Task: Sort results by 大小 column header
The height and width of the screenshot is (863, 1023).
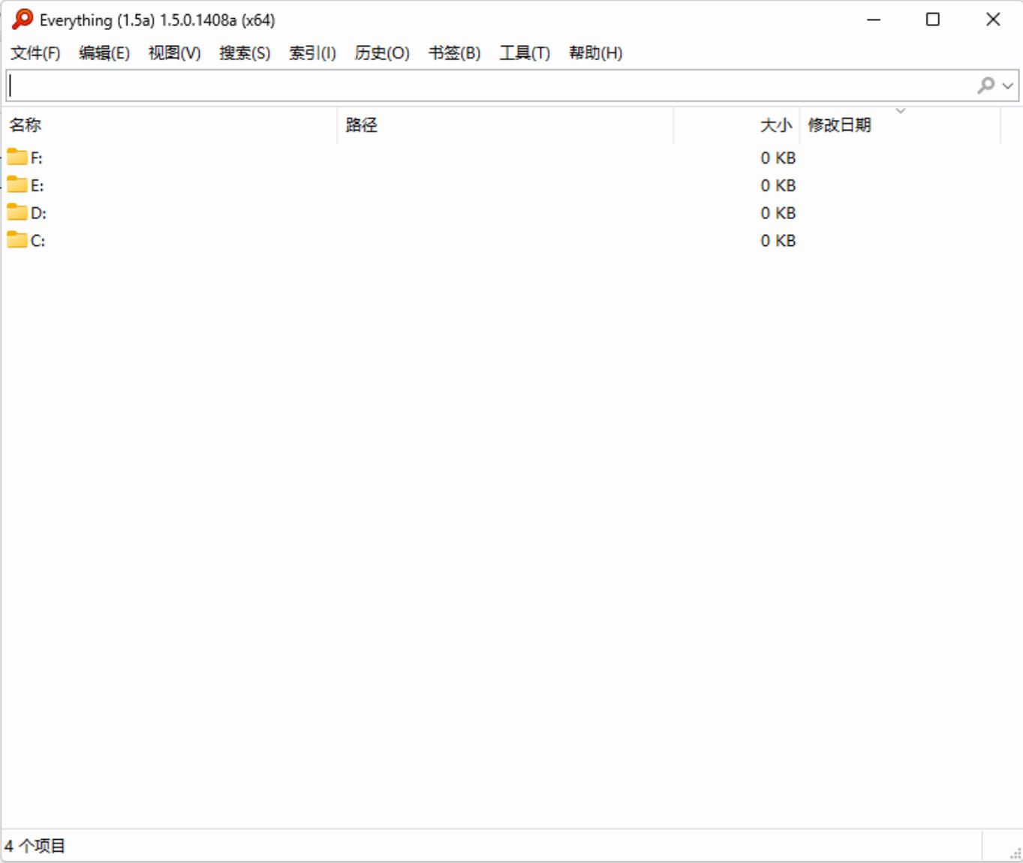Action: [x=775, y=125]
